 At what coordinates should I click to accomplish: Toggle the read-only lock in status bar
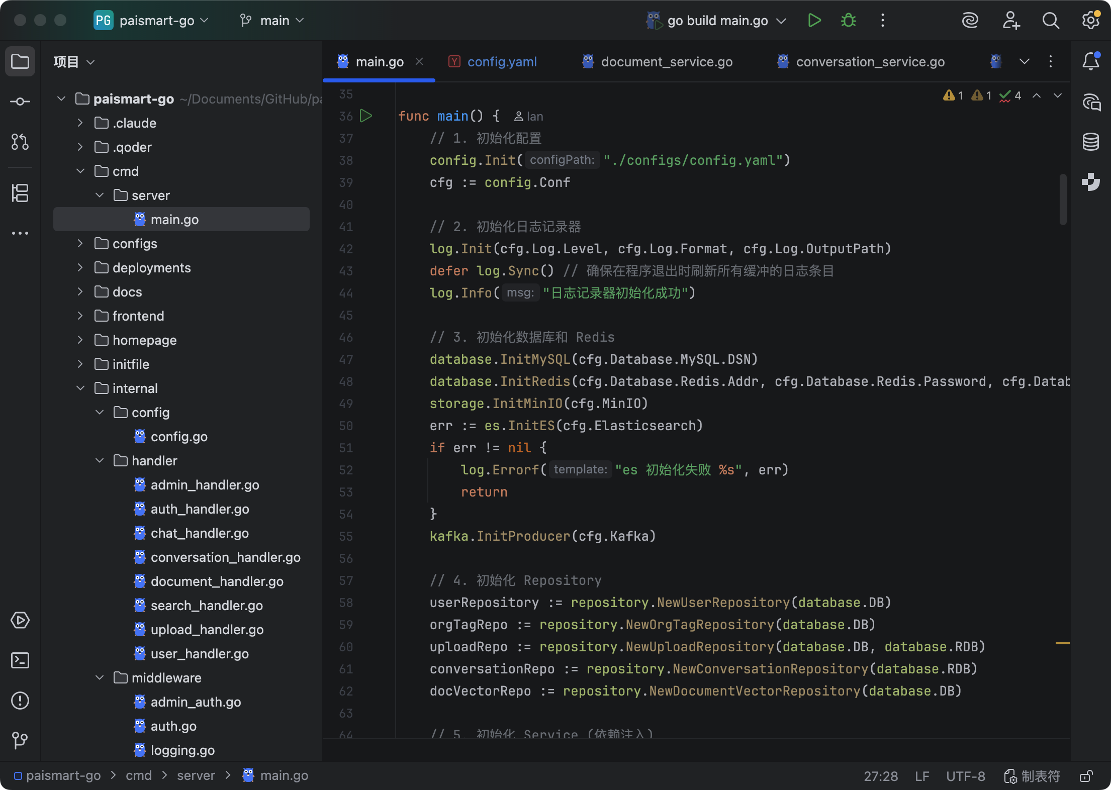(x=1086, y=776)
